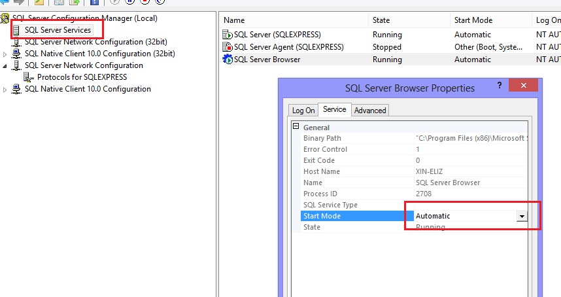Image resolution: width=561 pixels, height=297 pixels.
Task: Expand SQL Native Client 10.0 Configuration (32bit)
Action: [x=5, y=54]
